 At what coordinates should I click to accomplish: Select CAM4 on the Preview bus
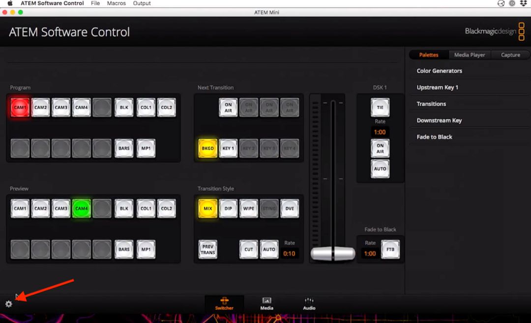click(x=81, y=208)
